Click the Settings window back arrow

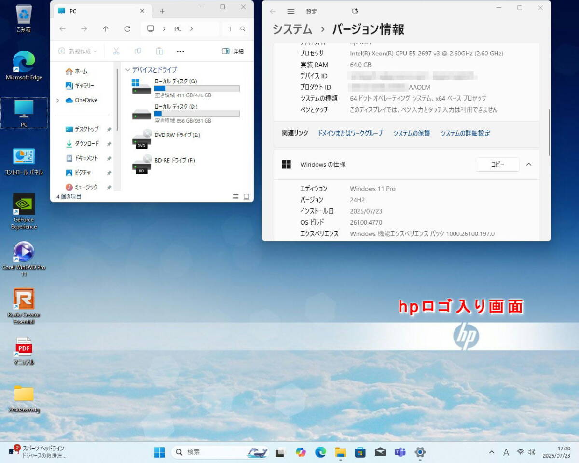[x=273, y=11]
